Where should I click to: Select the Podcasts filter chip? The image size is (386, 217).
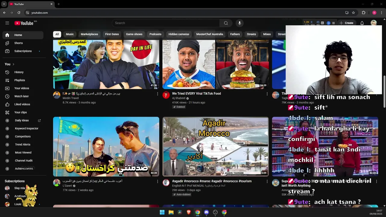[155, 34]
